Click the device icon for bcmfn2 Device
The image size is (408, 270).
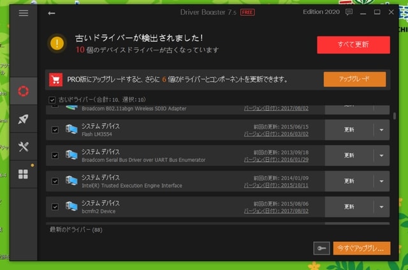tap(71, 206)
